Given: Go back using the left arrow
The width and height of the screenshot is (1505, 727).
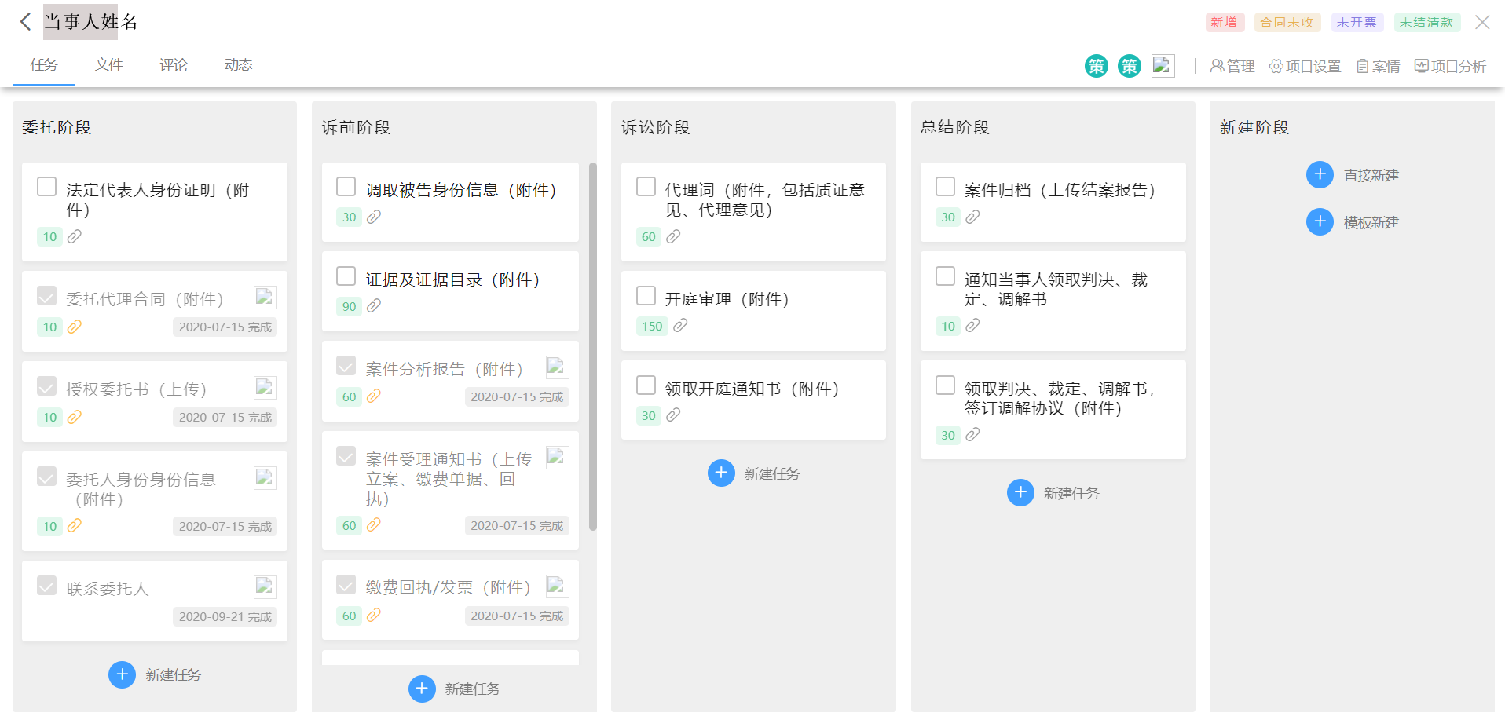Looking at the screenshot, I should (26, 22).
